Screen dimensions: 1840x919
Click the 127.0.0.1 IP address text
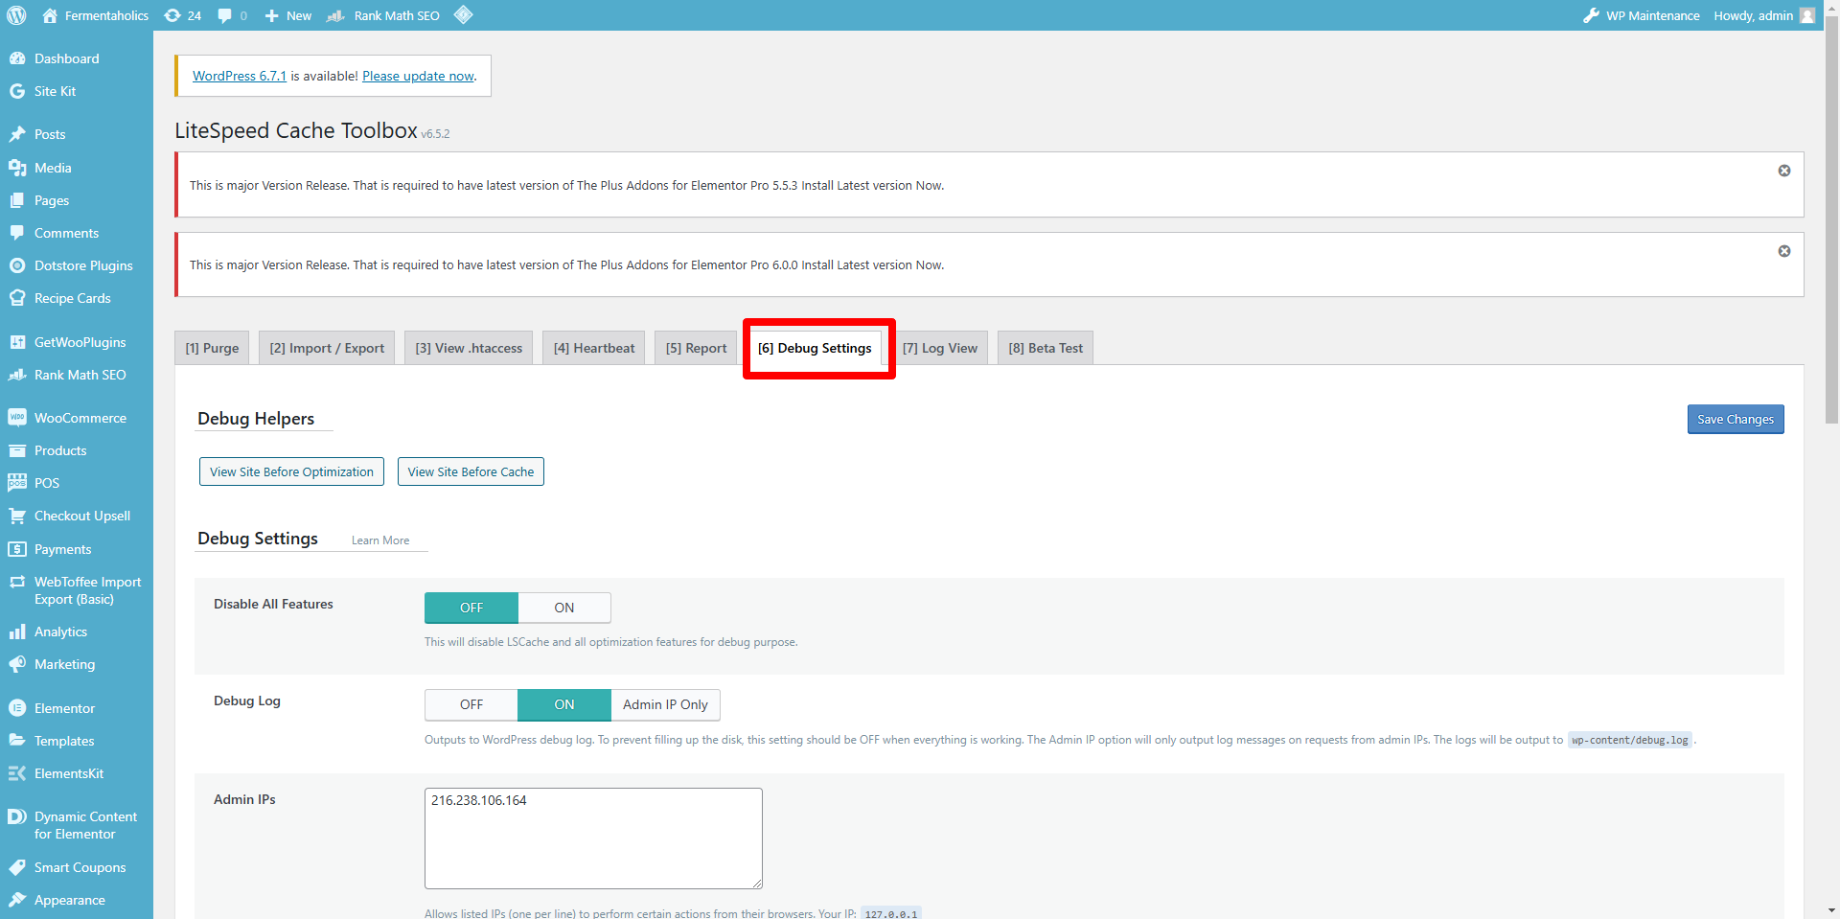point(891,913)
